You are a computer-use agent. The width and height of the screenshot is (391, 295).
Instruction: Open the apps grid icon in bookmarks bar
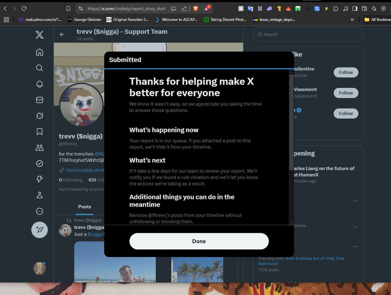(6, 20)
